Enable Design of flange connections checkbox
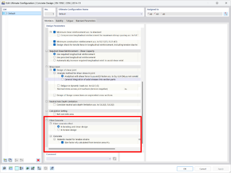The image size is (231, 173). click(x=55, y=95)
